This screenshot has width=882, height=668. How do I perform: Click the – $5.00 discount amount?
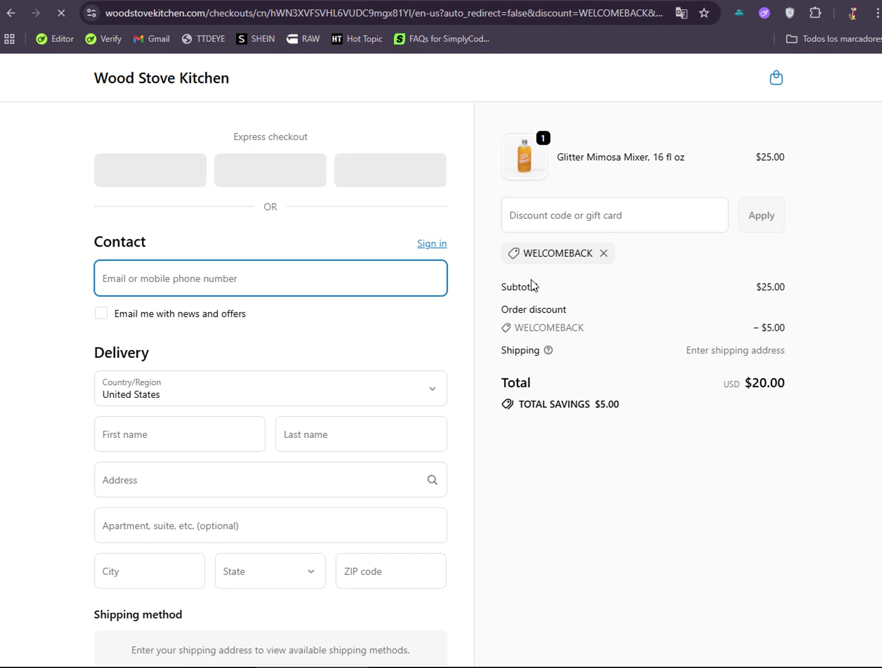click(x=769, y=328)
